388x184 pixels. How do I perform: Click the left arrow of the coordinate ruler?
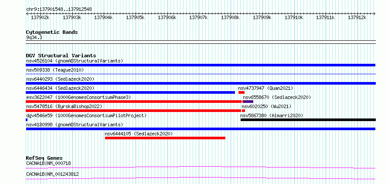tap(27, 14)
